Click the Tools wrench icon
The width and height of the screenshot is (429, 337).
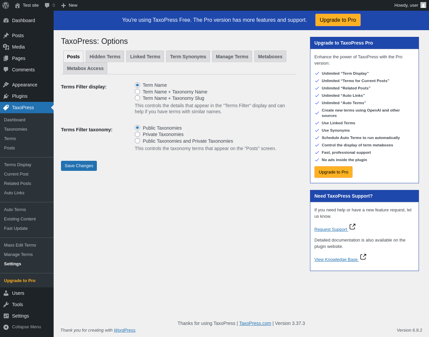6,305
